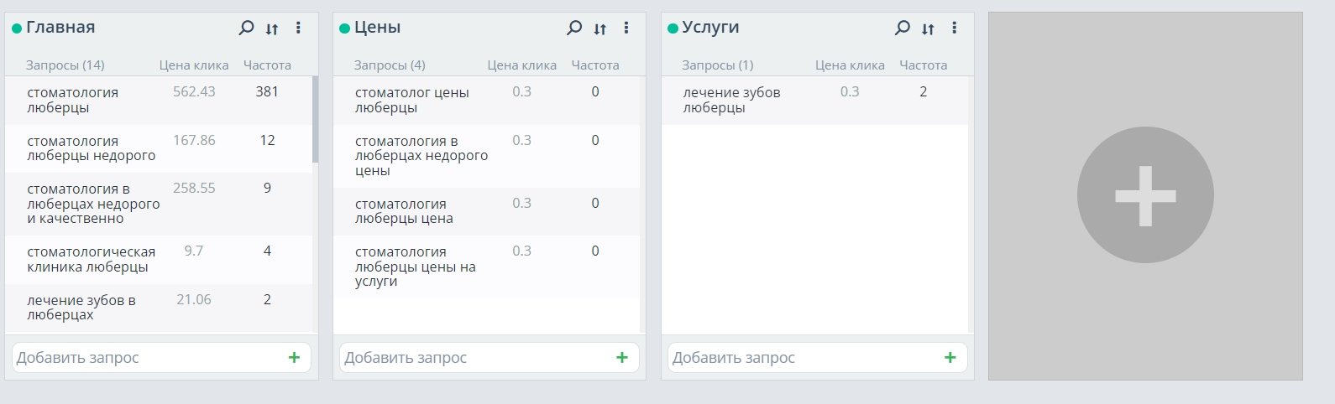Sort queries in Цены group
Image resolution: width=1335 pixels, height=404 pixels.
coord(599,28)
